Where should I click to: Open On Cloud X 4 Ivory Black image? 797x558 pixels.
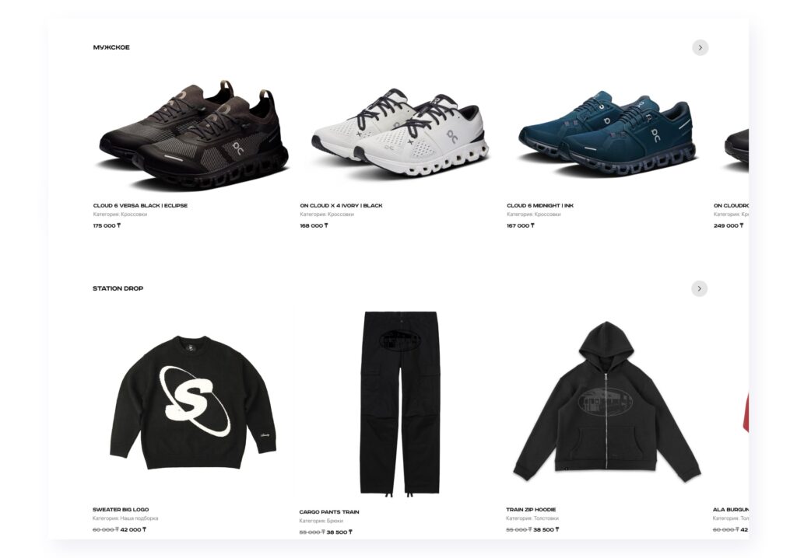click(400, 134)
